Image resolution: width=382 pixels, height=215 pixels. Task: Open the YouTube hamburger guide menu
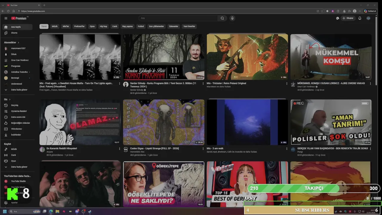tap(6, 18)
